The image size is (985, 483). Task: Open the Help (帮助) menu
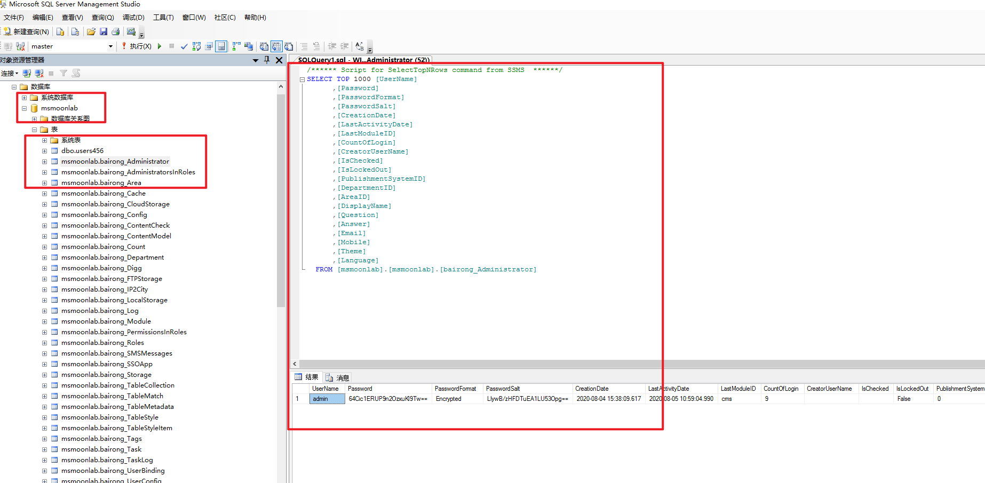[x=255, y=18]
